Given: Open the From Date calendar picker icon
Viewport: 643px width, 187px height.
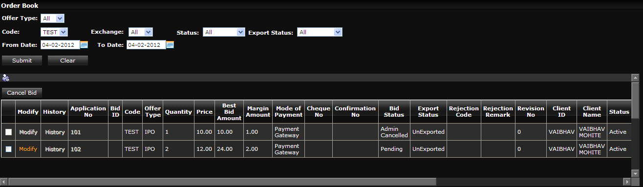Looking at the screenshot, I should click(84, 45).
